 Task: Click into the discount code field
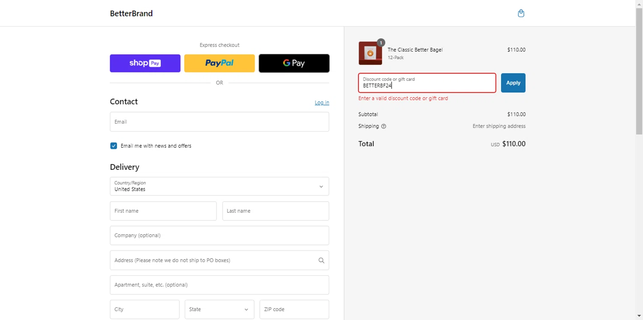pos(427,83)
